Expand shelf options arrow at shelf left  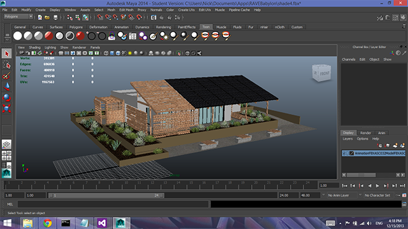(7, 40)
